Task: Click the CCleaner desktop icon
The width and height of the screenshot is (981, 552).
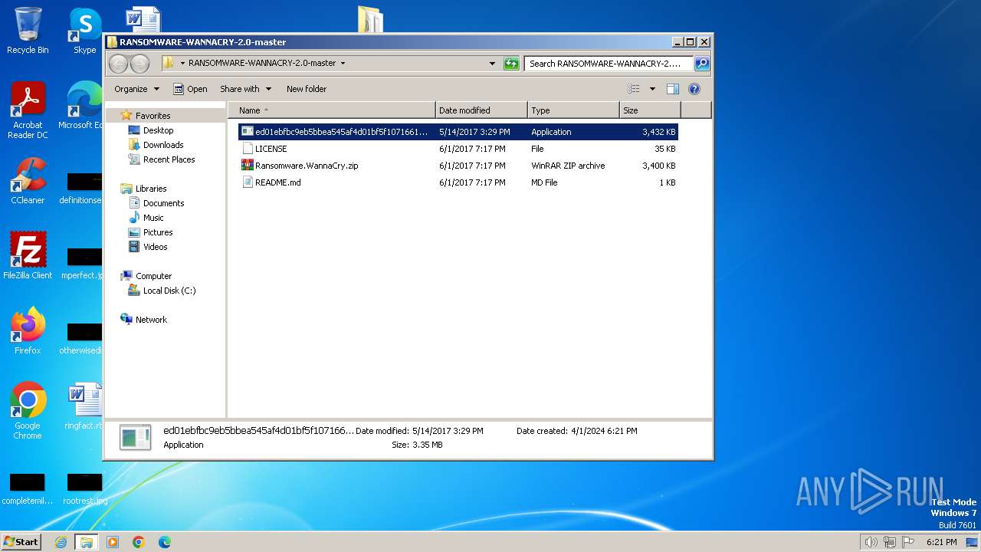Action: click(x=28, y=181)
